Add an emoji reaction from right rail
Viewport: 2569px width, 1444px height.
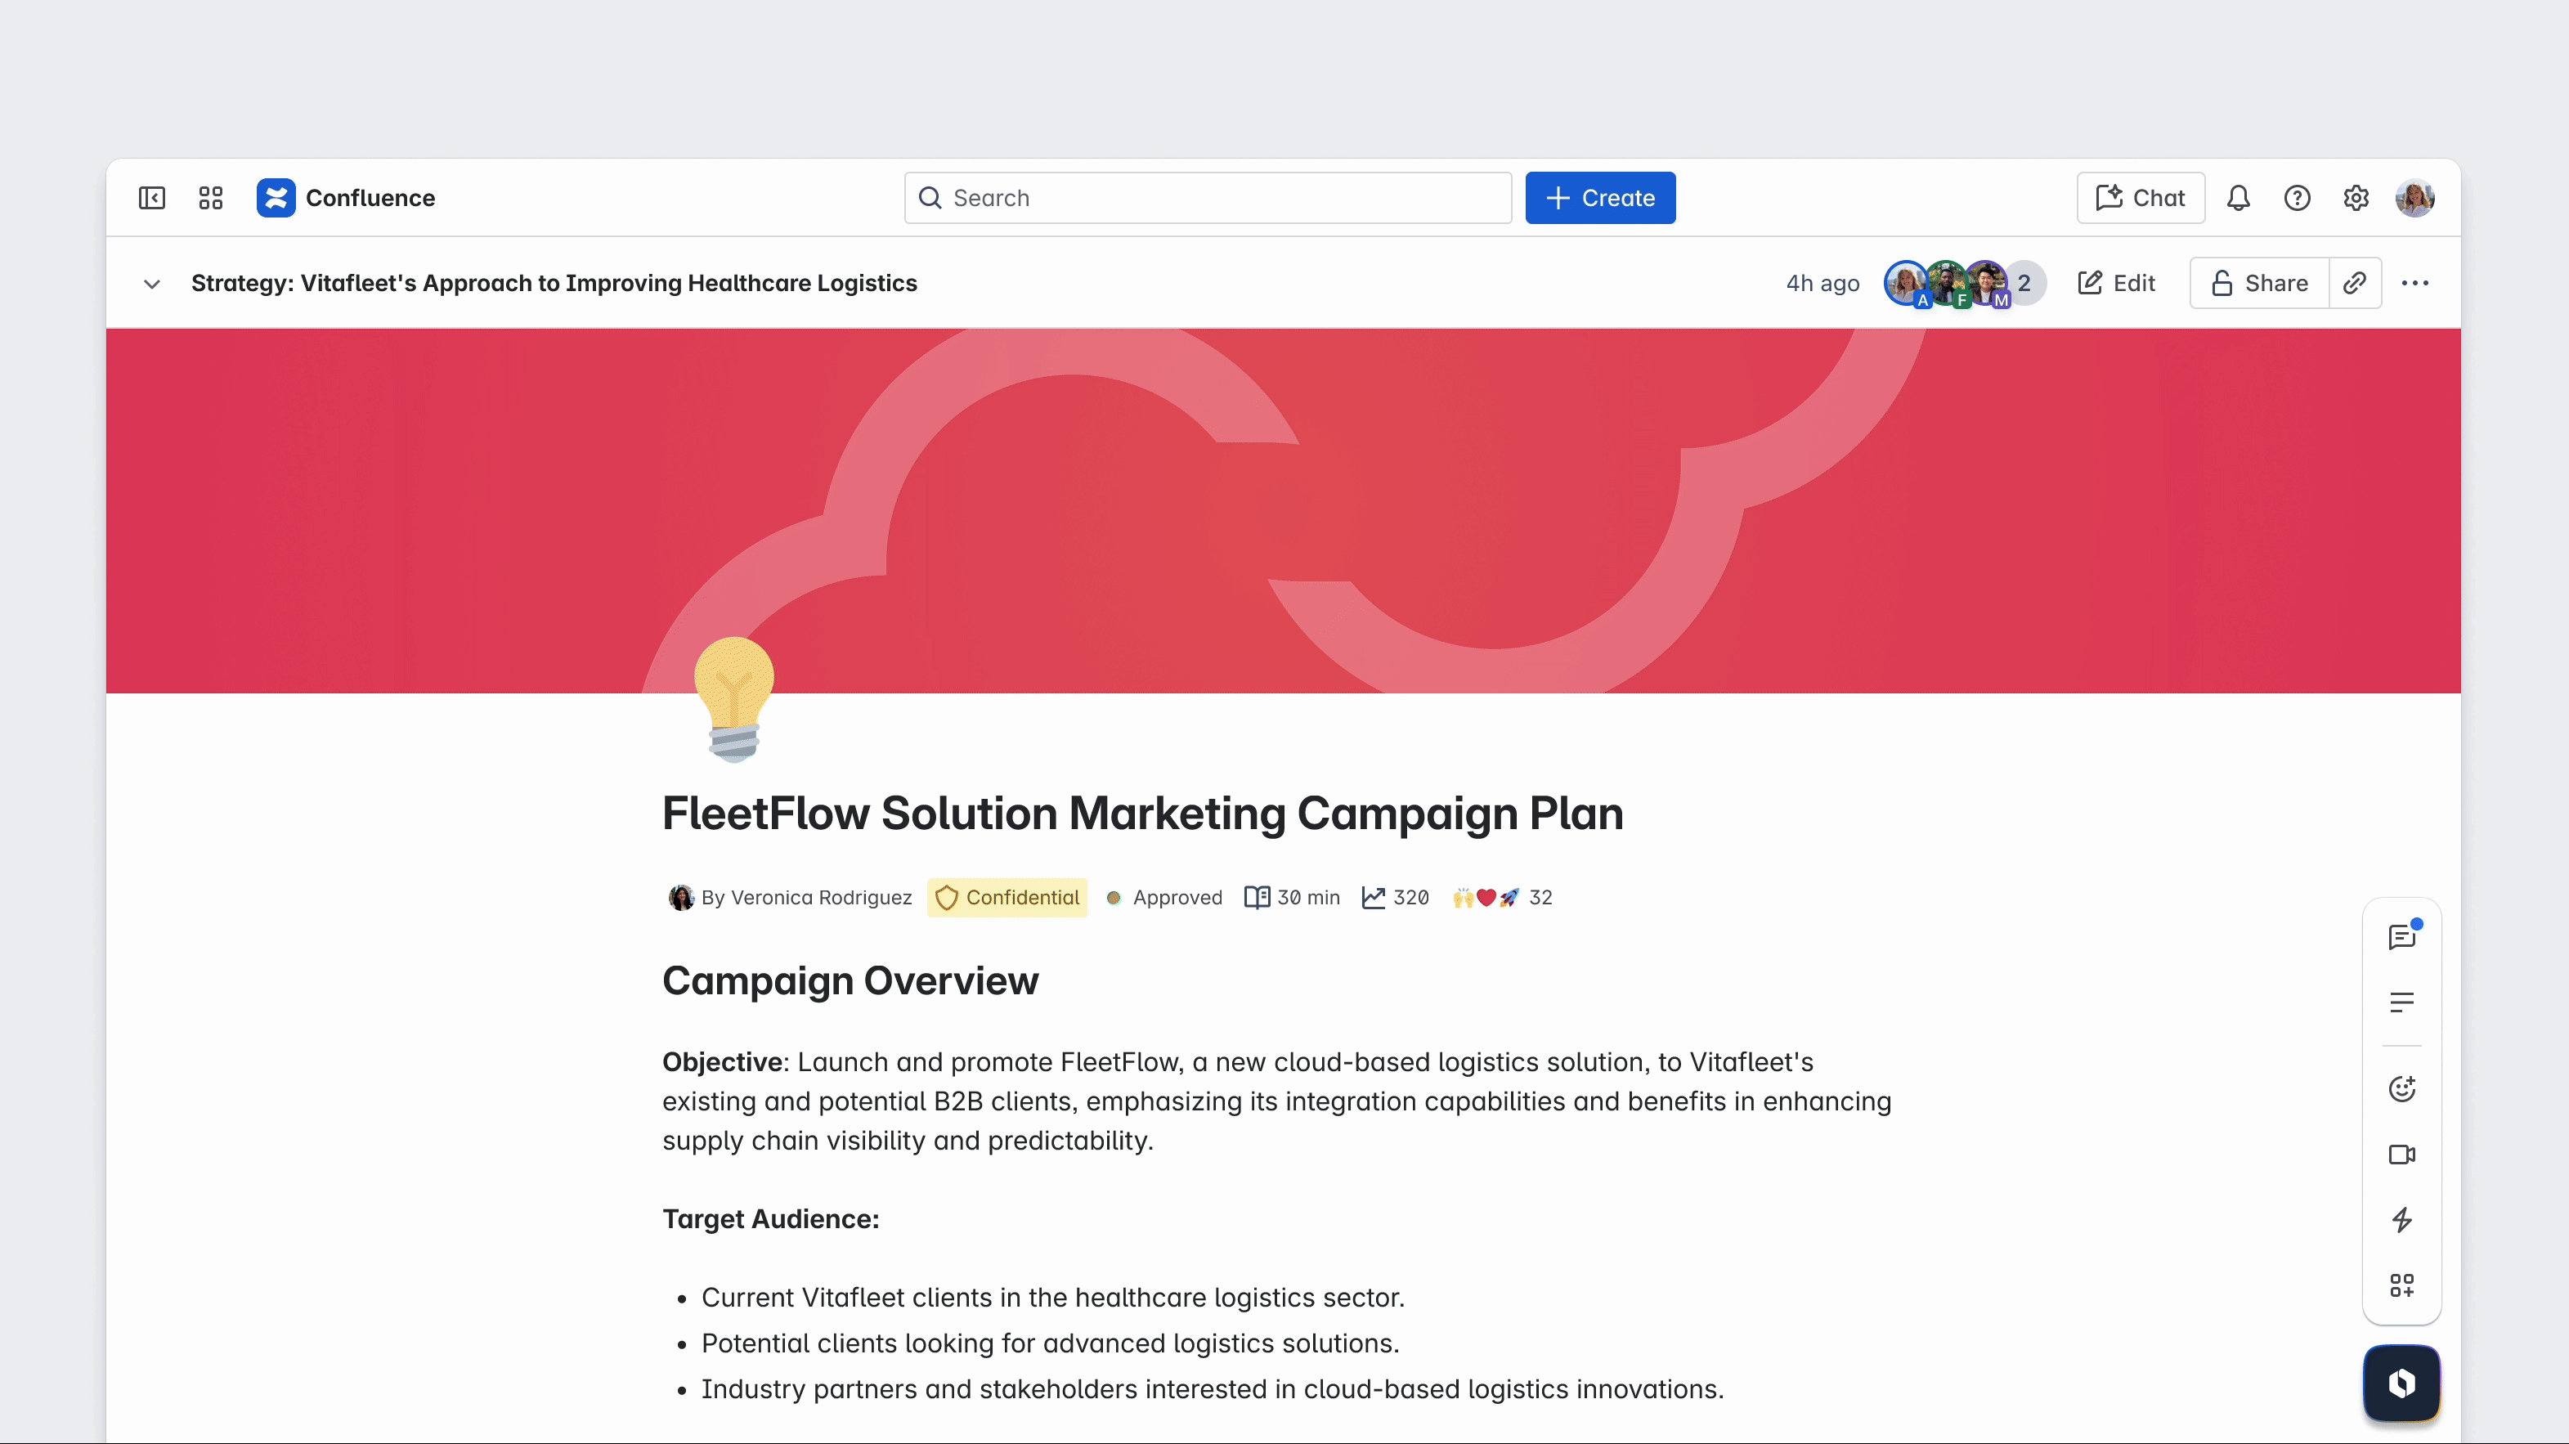coord(2401,1088)
